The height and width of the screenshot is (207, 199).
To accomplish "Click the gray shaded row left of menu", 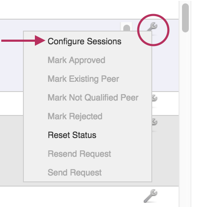I will click(11, 150).
